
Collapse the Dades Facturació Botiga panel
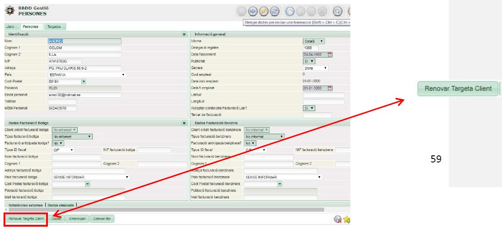pos(184,123)
